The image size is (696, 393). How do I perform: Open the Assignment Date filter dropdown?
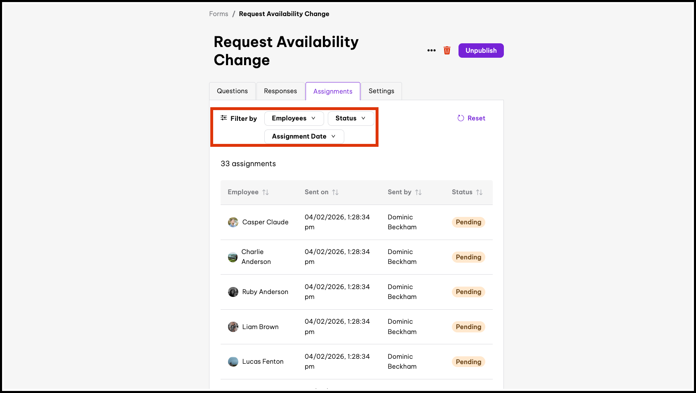[304, 136]
